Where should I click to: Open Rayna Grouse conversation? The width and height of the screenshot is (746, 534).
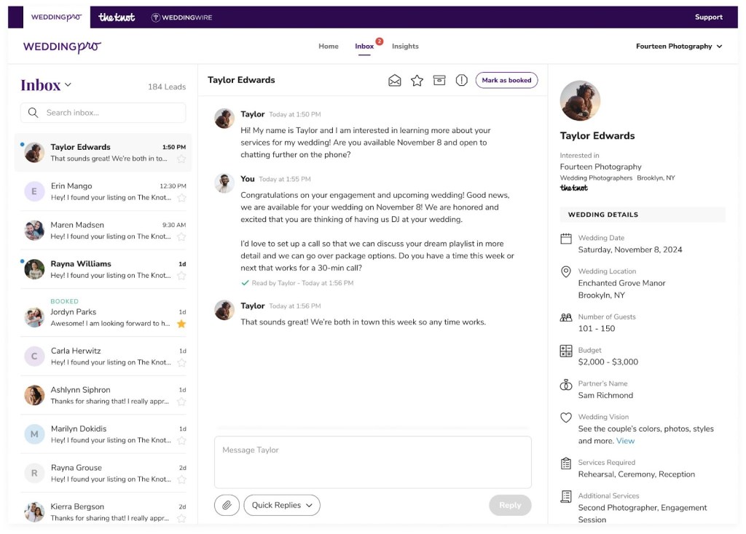coord(103,473)
